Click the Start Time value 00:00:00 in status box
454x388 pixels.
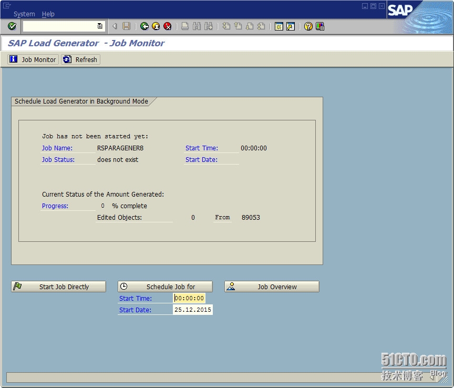click(254, 148)
